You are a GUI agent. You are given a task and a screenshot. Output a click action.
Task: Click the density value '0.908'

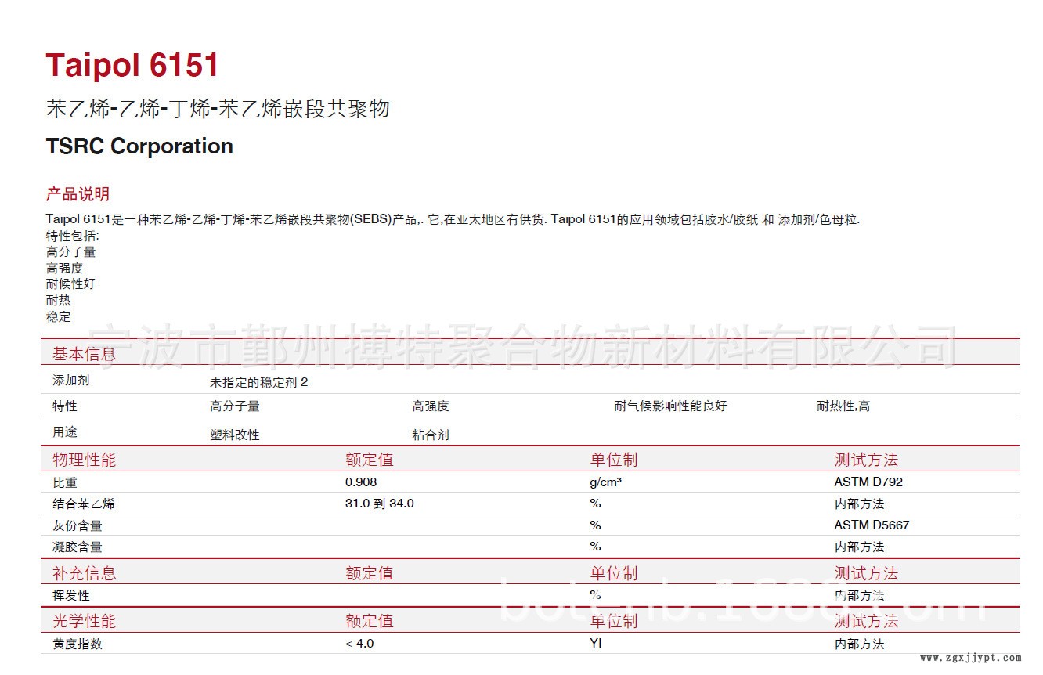[361, 482]
